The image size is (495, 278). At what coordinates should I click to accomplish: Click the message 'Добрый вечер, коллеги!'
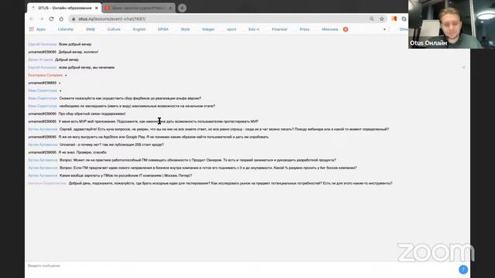tap(78, 52)
